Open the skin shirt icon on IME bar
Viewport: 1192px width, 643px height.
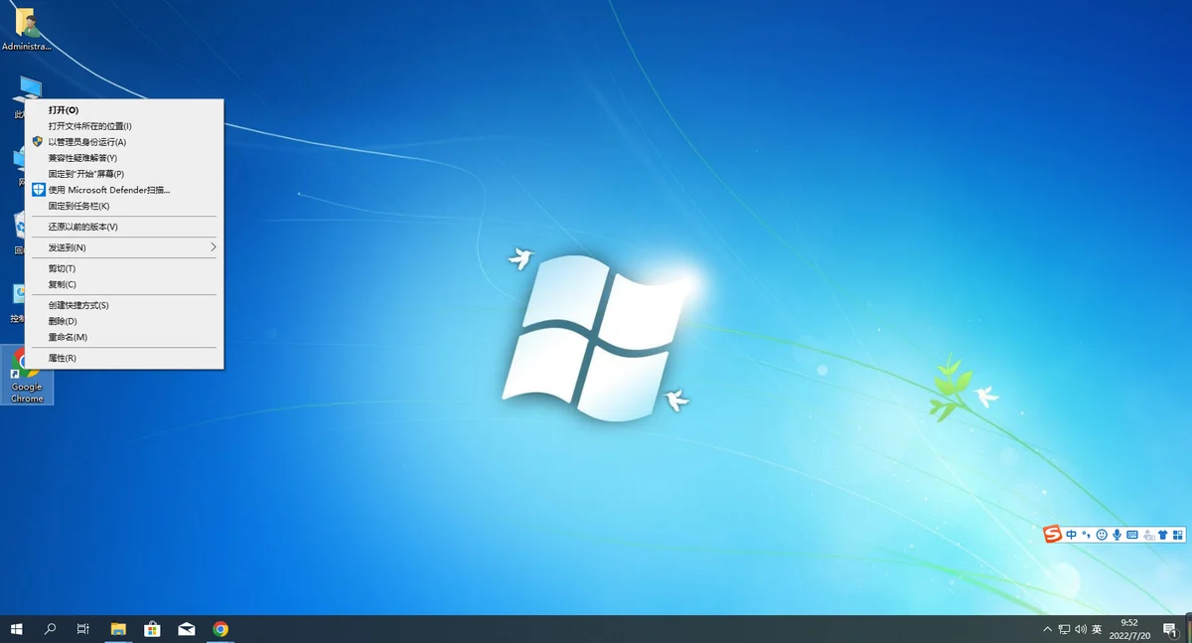1163,535
